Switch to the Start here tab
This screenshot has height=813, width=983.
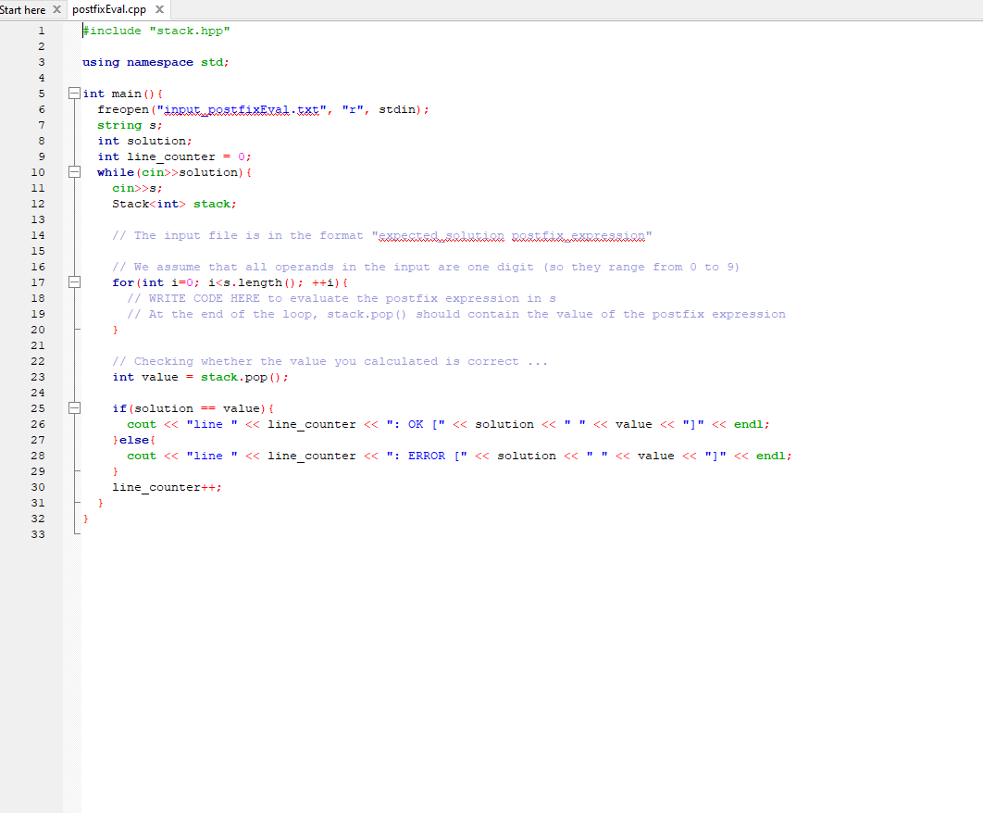26,9
